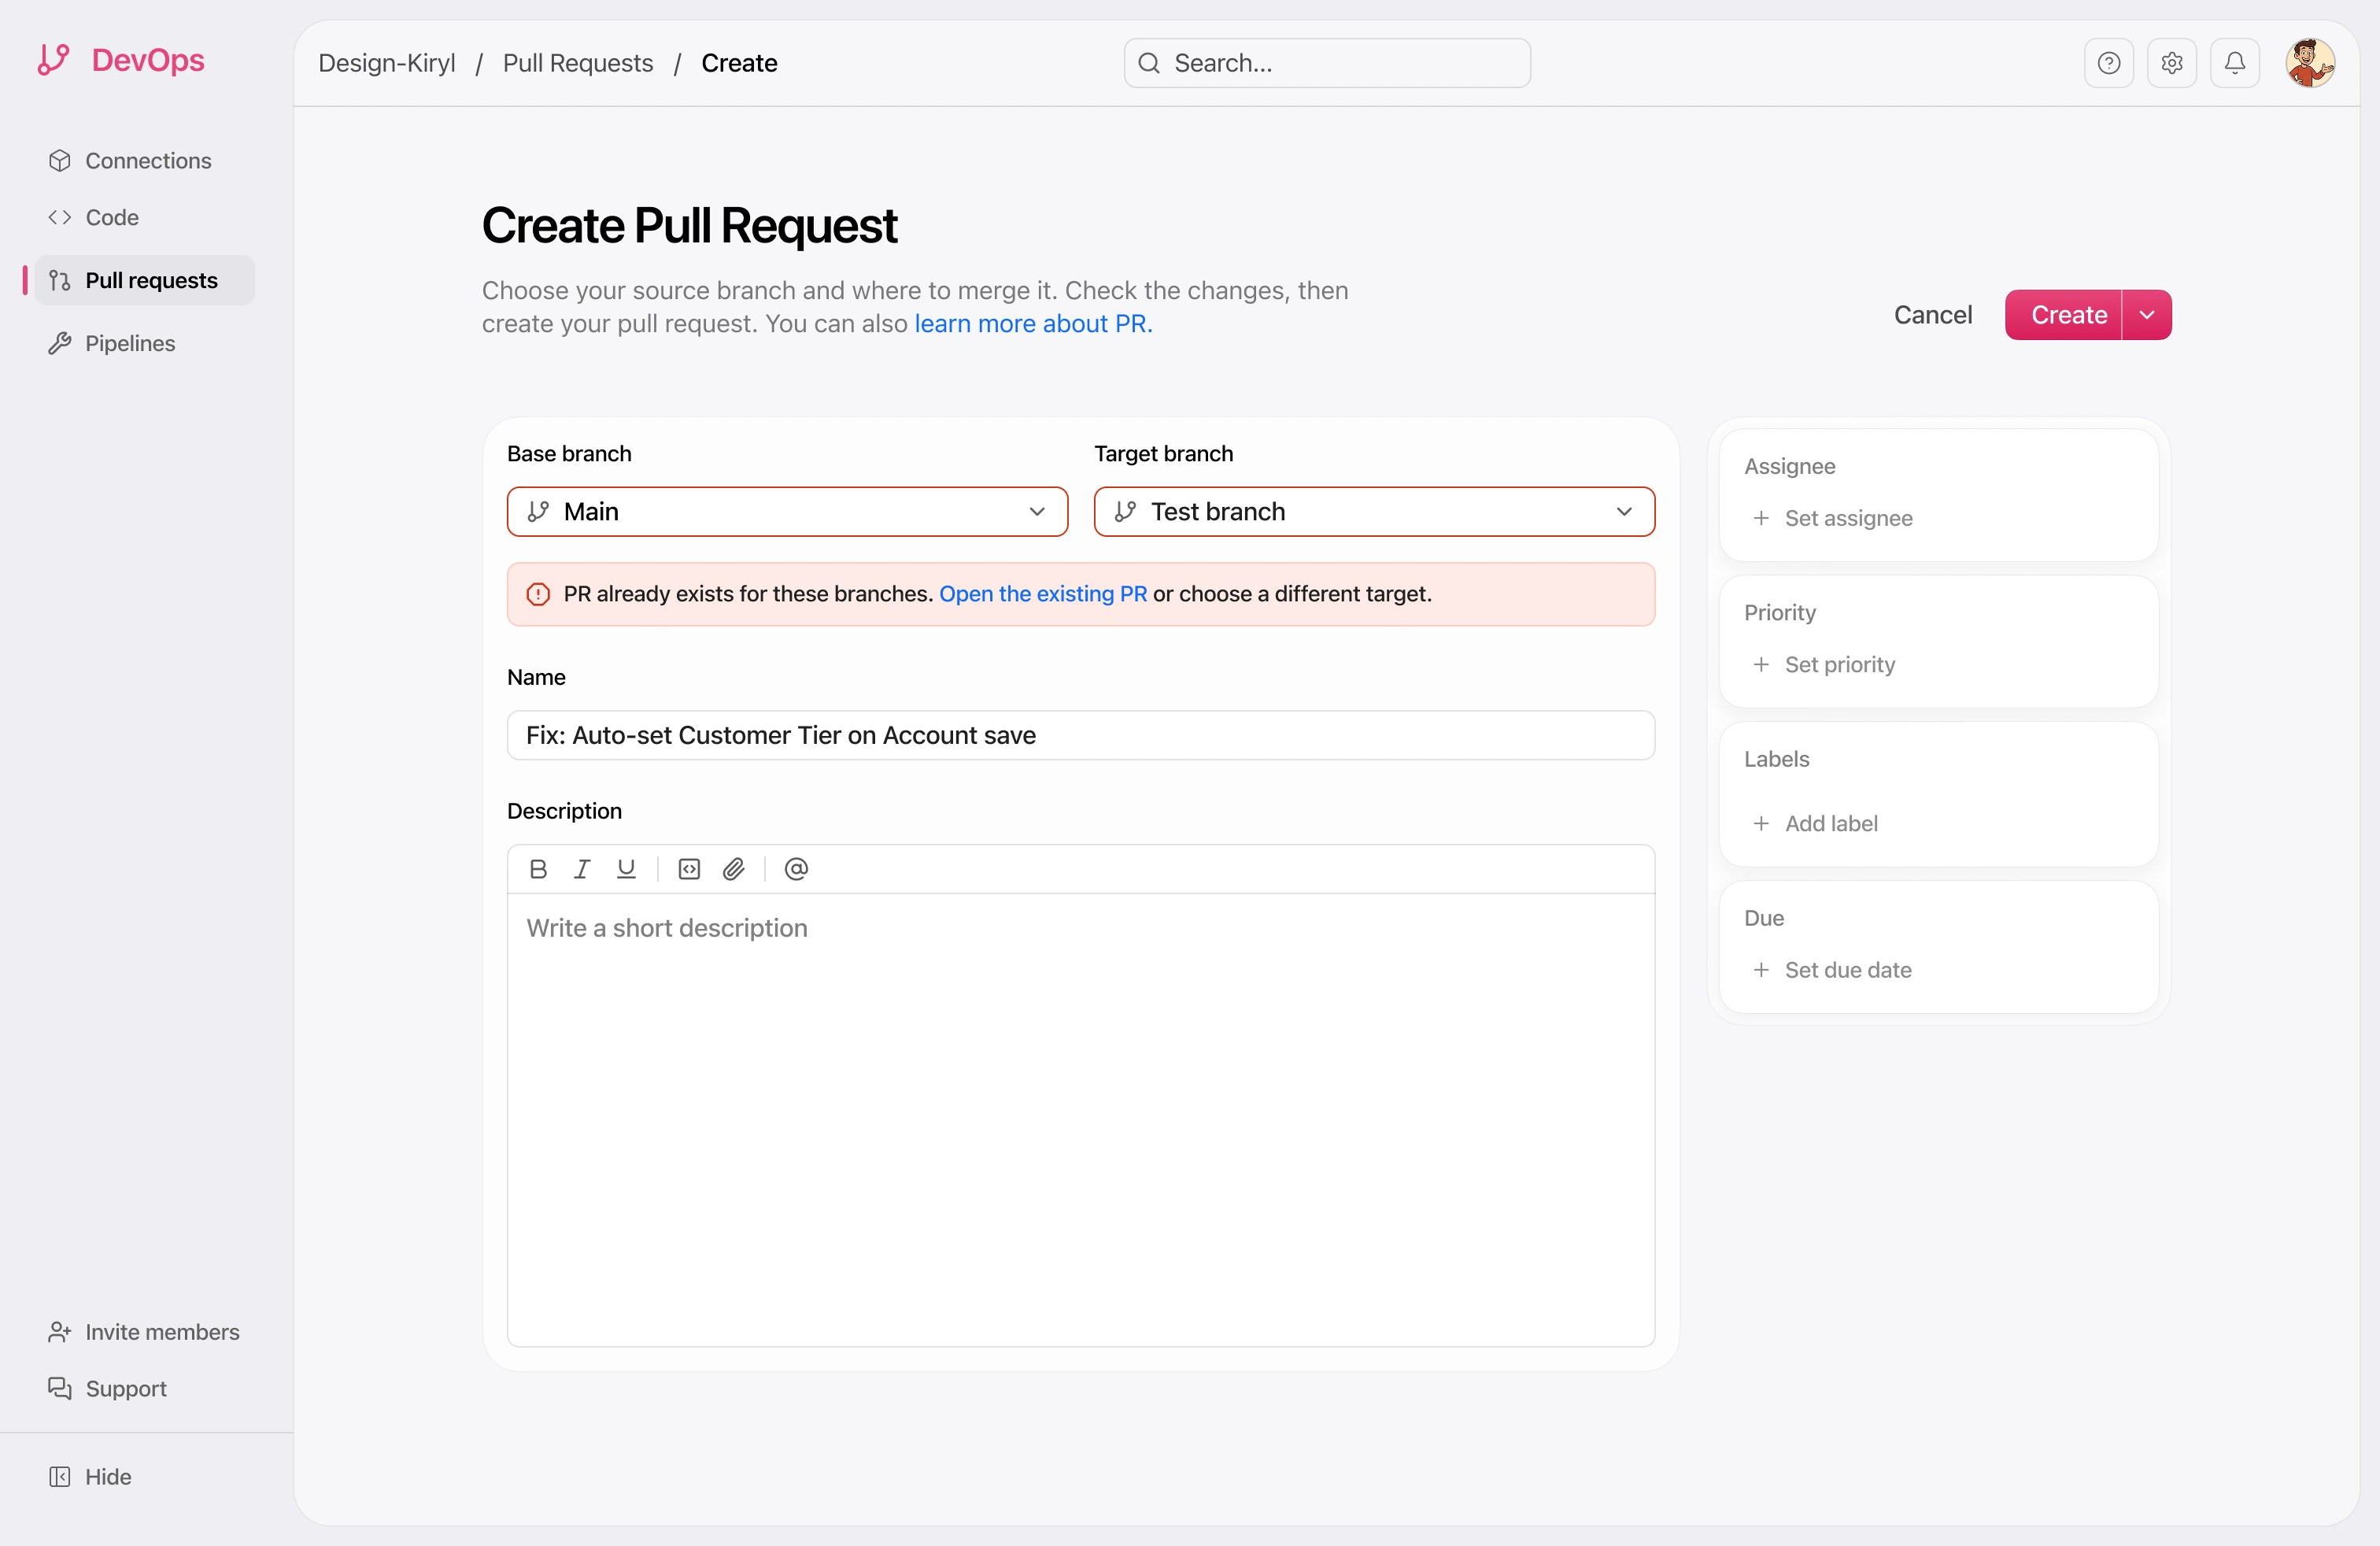Open Connections in sidebar
Screen dimensions: 2380x1546
pyautogui.click(x=148, y=161)
